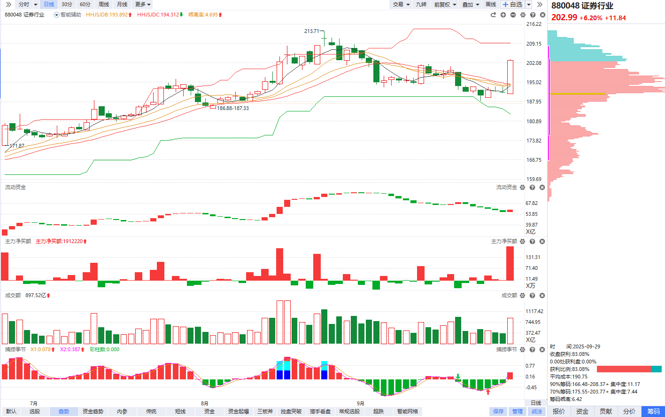The image size is (665, 417).
Task: Add stock via 自选 button
Action: click(512, 4)
